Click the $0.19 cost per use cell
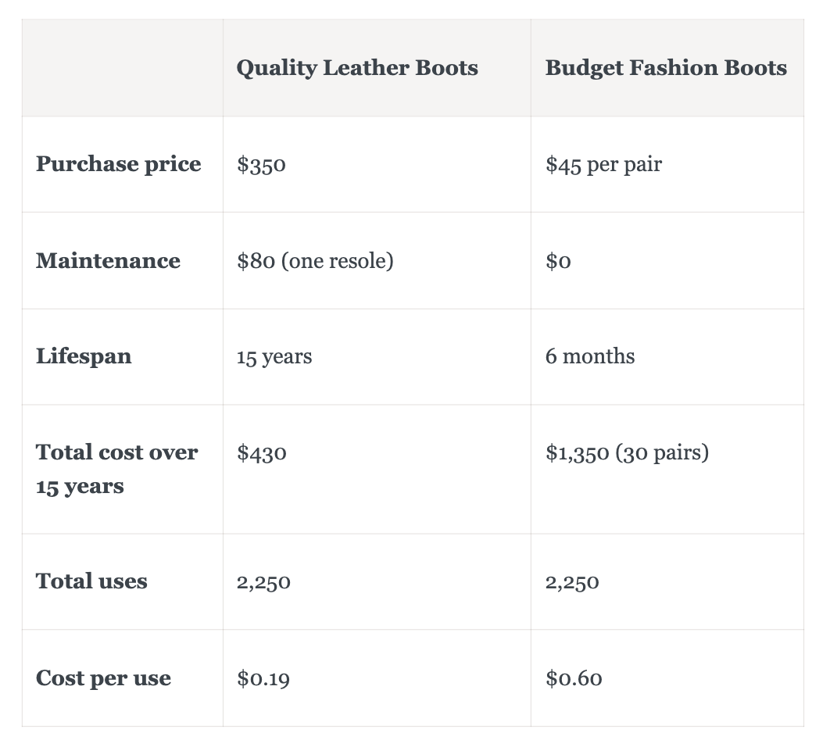The height and width of the screenshot is (747, 830). click(x=263, y=678)
